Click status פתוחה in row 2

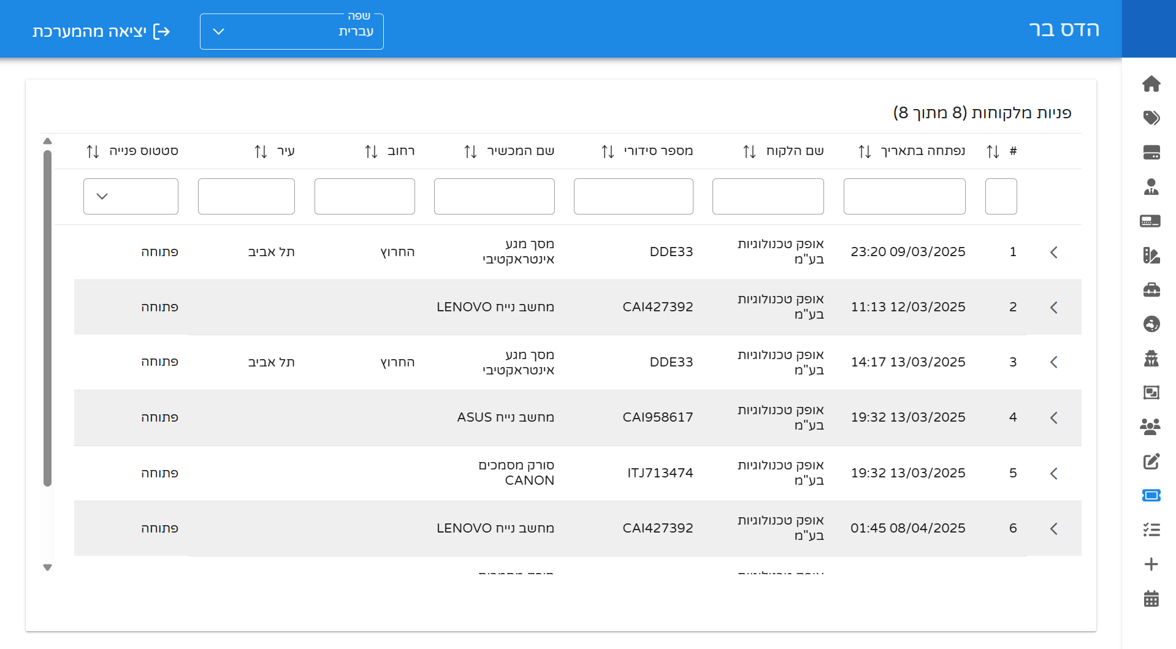tap(159, 307)
